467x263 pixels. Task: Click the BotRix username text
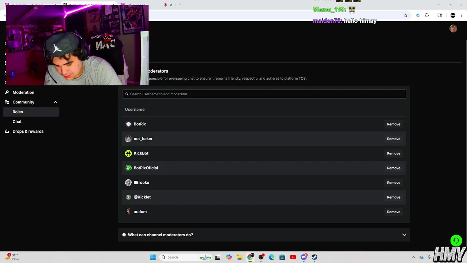tap(140, 124)
